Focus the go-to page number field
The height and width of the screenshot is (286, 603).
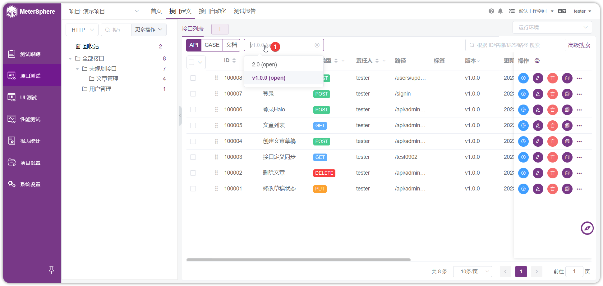point(574,272)
